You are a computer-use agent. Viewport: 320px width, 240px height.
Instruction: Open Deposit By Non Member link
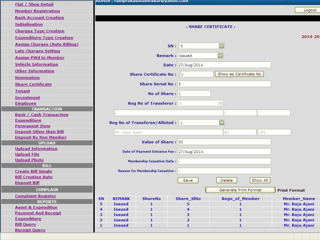tap(41, 137)
